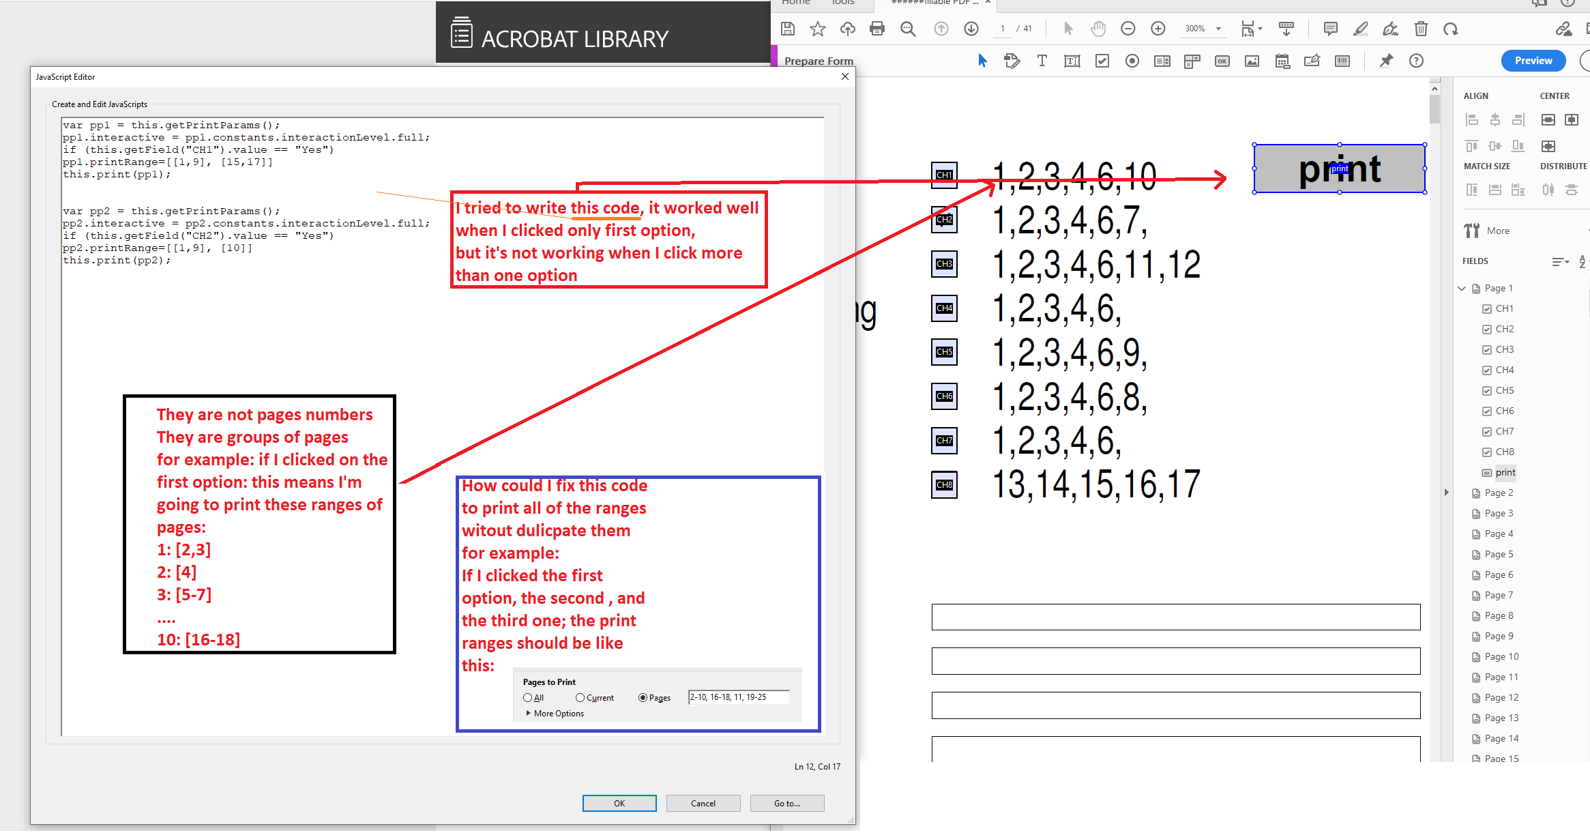This screenshot has height=833, width=1590.
Task: Open the fields sort order dropdown
Action: tap(1560, 261)
